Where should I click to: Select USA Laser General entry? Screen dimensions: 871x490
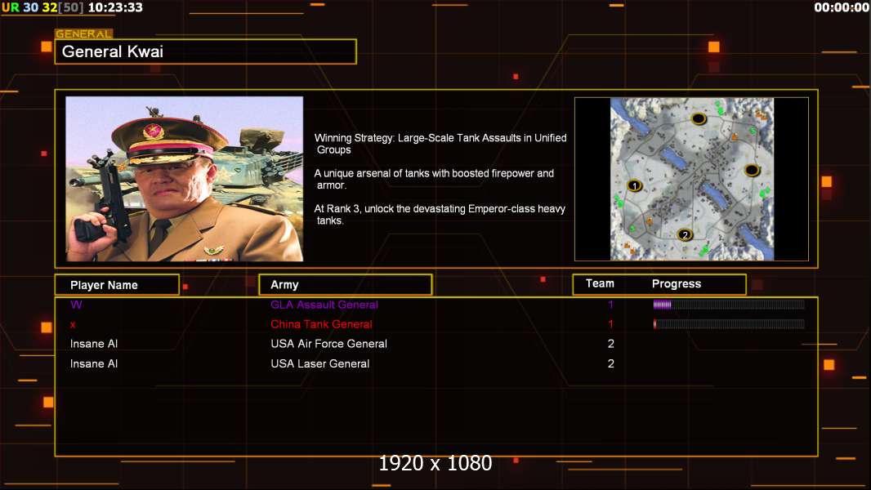click(x=320, y=363)
